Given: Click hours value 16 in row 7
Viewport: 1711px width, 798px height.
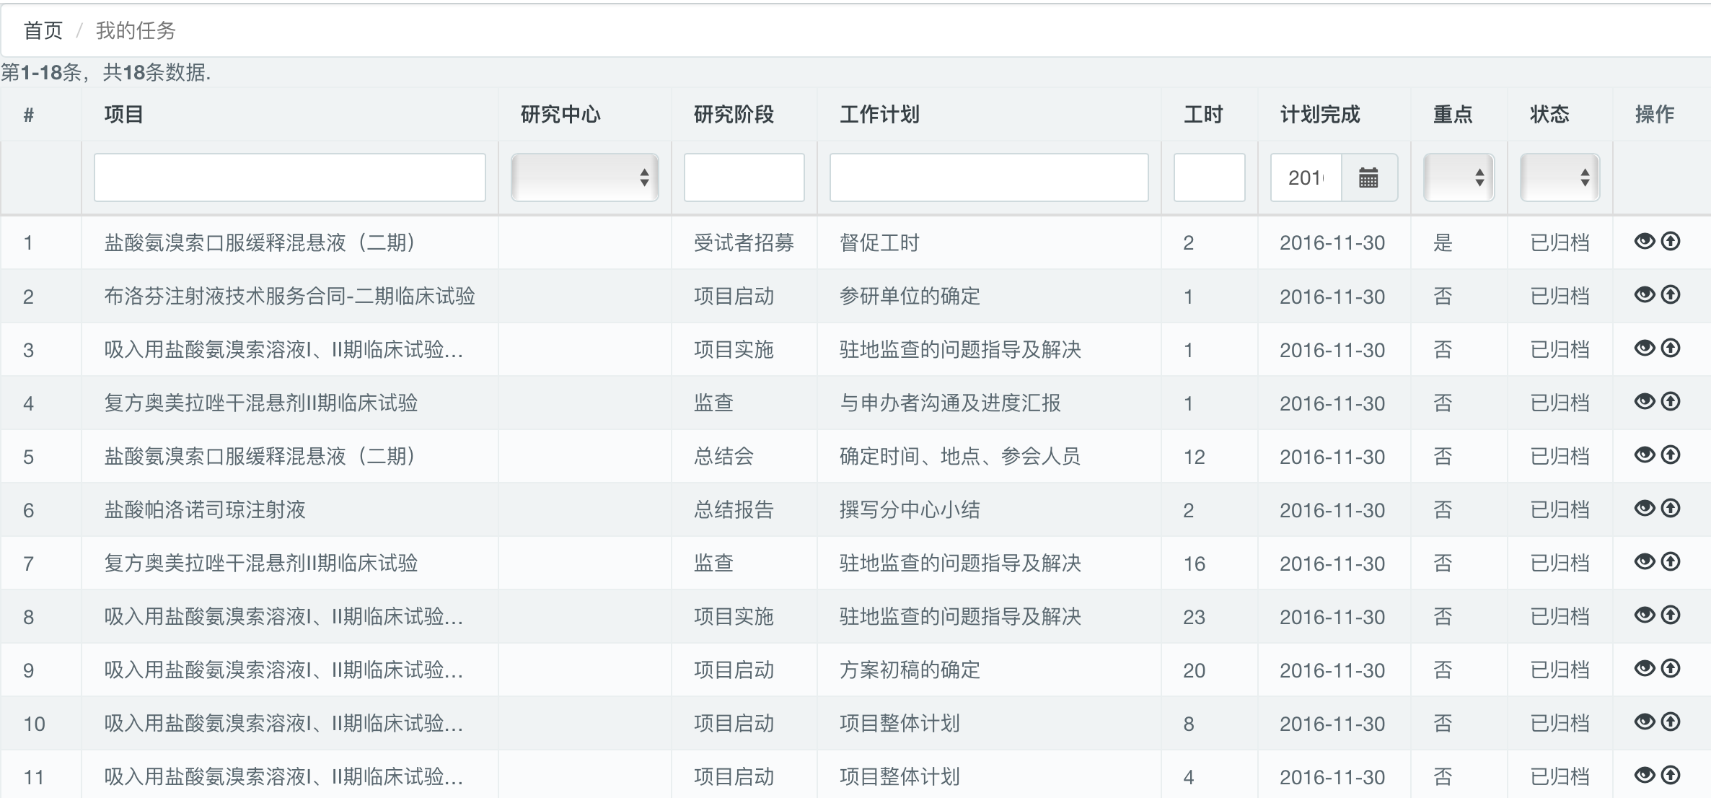Looking at the screenshot, I should pyautogui.click(x=1194, y=564).
